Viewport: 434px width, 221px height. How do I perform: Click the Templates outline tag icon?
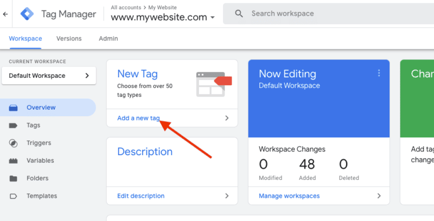point(13,196)
